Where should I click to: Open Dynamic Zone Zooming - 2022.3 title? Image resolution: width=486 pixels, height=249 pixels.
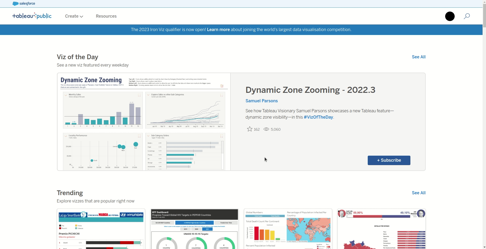(x=310, y=90)
